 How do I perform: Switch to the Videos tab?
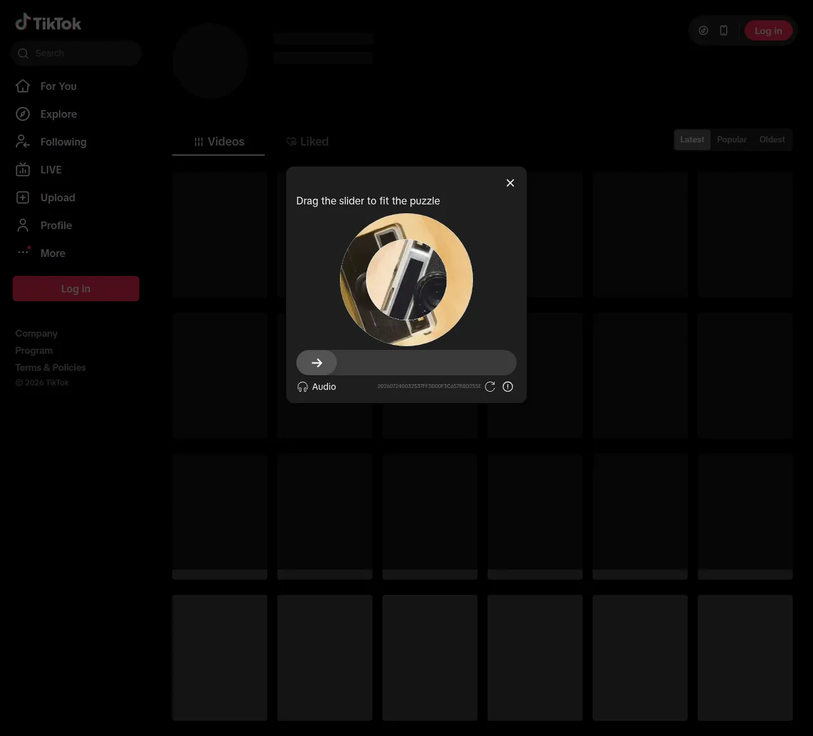coord(219,142)
